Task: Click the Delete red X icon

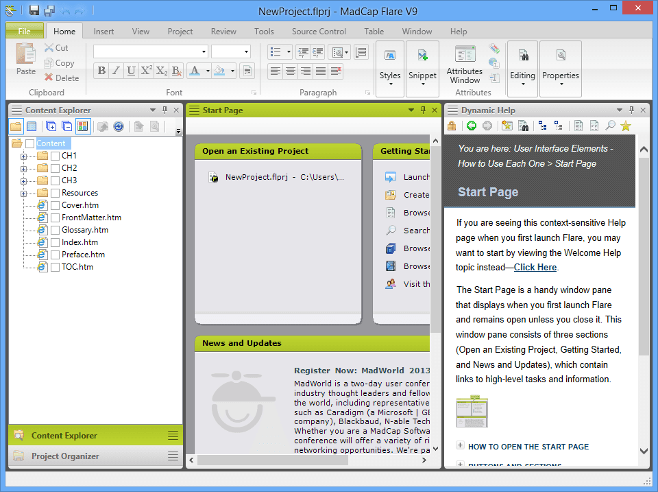Action: 49,78
